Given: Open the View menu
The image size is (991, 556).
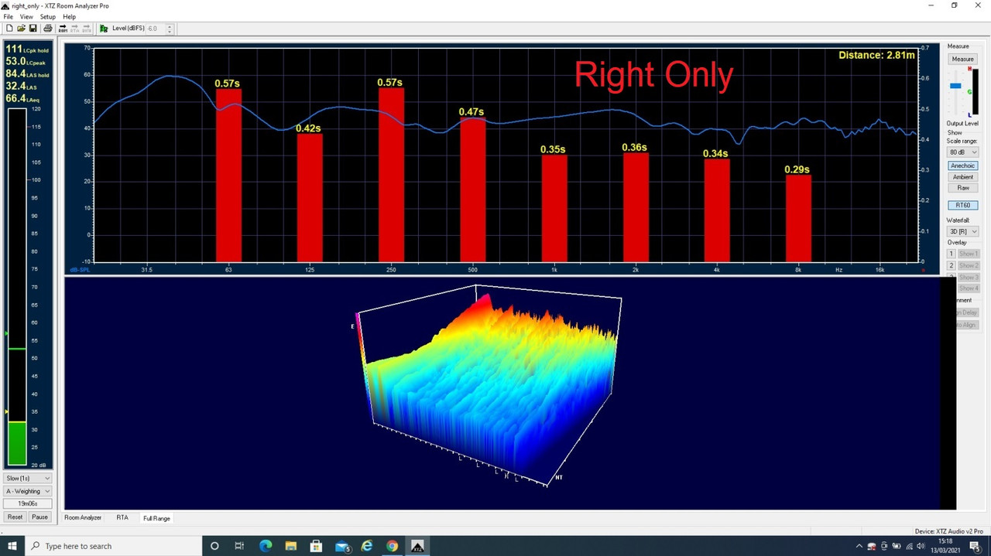Looking at the screenshot, I should pyautogui.click(x=26, y=17).
